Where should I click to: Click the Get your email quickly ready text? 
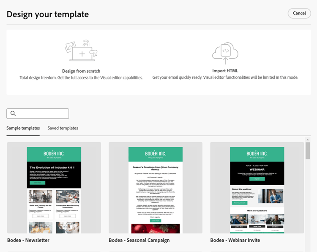[x=225, y=77]
